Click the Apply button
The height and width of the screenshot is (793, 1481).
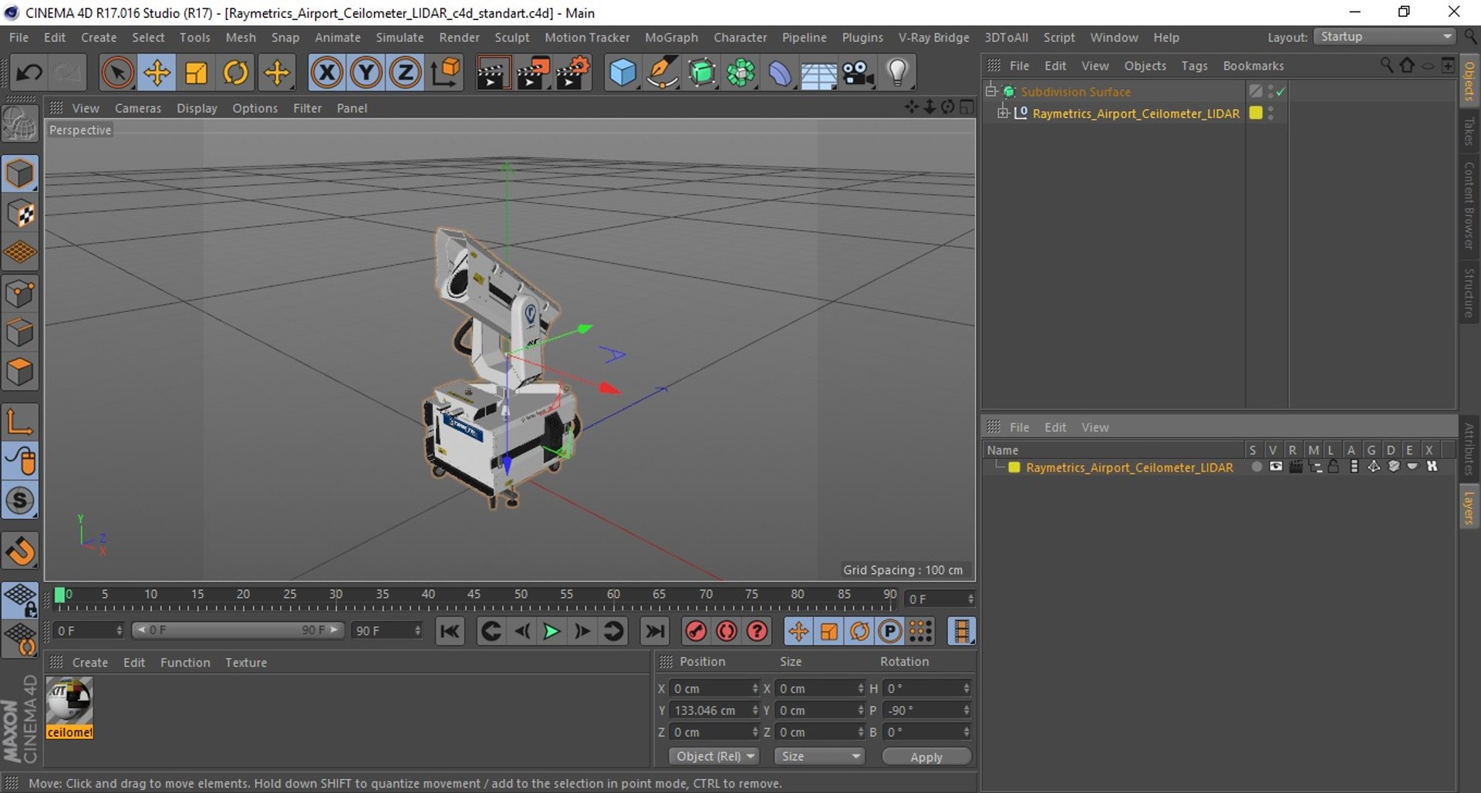tap(926, 757)
